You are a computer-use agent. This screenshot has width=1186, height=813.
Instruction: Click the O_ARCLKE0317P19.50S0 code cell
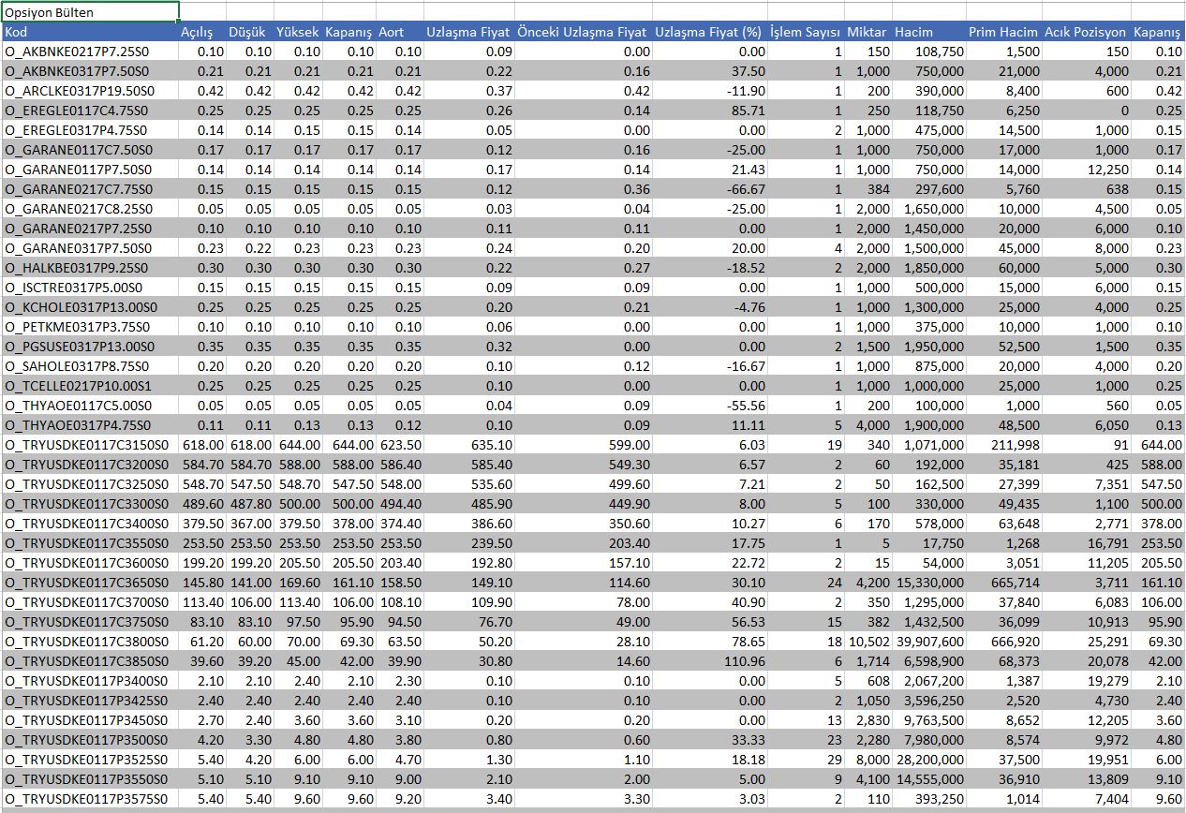(x=90, y=91)
